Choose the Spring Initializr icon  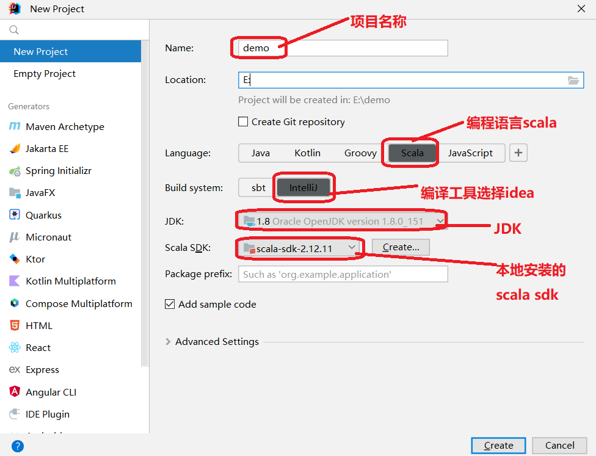(x=15, y=171)
